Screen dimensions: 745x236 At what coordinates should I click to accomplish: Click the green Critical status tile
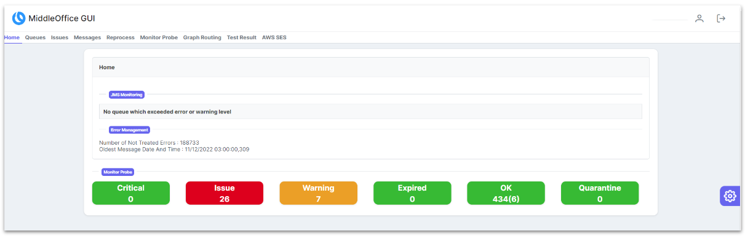(x=131, y=193)
